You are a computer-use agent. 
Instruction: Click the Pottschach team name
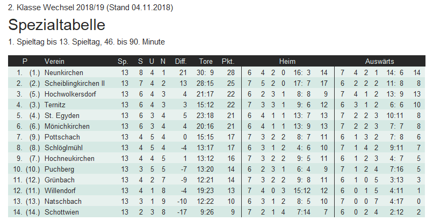click(x=61, y=137)
